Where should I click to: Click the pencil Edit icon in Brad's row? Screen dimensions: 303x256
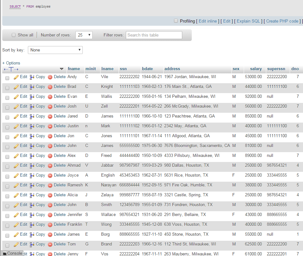16,87
